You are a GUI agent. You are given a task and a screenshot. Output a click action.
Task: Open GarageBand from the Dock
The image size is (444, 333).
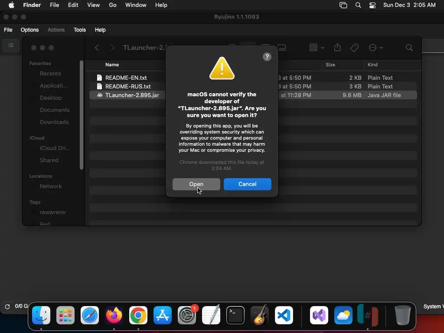tap(260, 315)
